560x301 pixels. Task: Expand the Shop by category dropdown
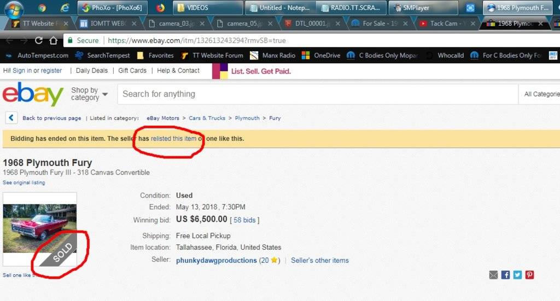pyautogui.click(x=89, y=94)
